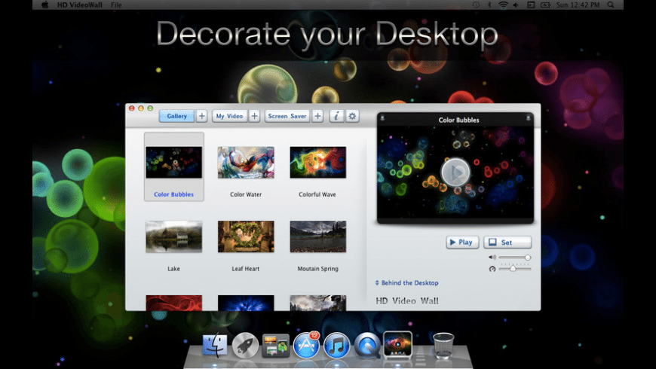Open the Trash in the Dock
Screen dimensions: 656x369
click(443, 345)
